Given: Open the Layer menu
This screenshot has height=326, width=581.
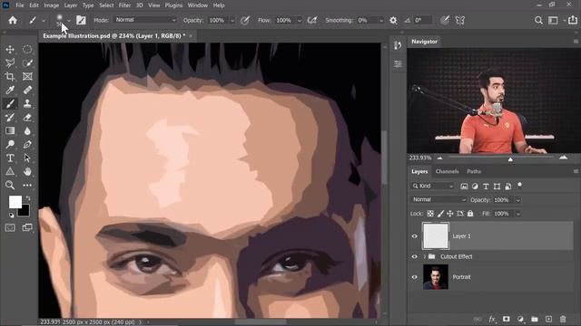Looking at the screenshot, I should point(71,5).
